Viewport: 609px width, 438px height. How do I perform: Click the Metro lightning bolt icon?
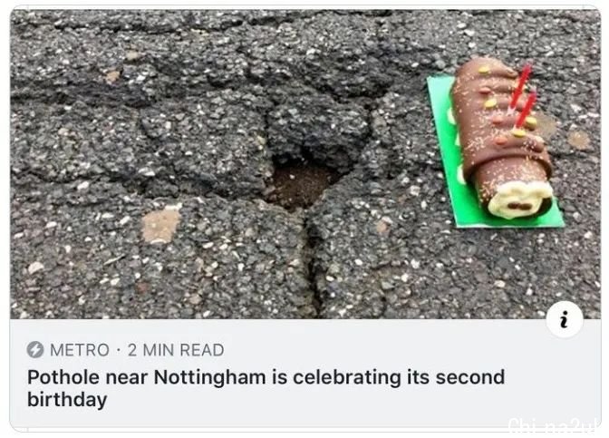pyautogui.click(x=35, y=350)
